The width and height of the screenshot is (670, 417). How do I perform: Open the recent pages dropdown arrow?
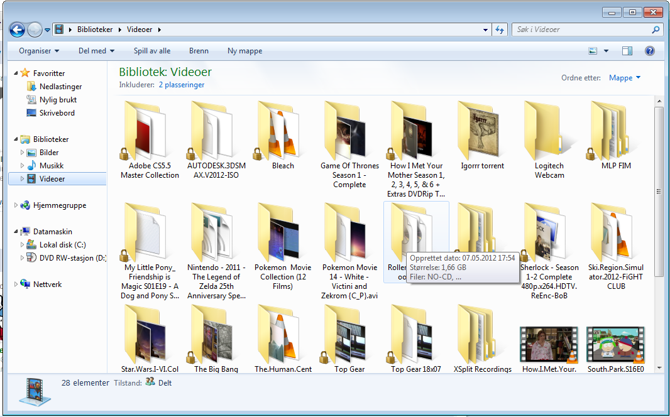(x=47, y=30)
